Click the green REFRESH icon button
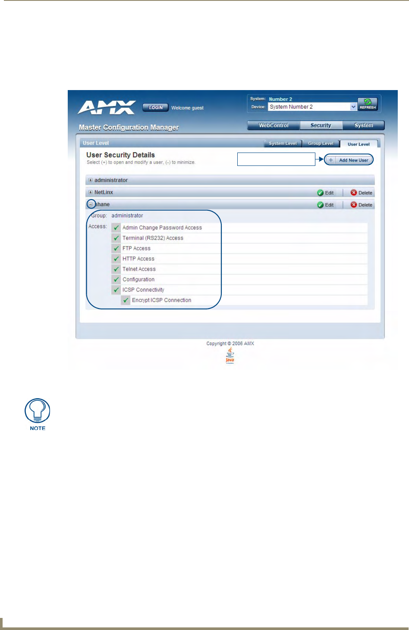Viewport: 409px width, 630px height. (x=368, y=104)
